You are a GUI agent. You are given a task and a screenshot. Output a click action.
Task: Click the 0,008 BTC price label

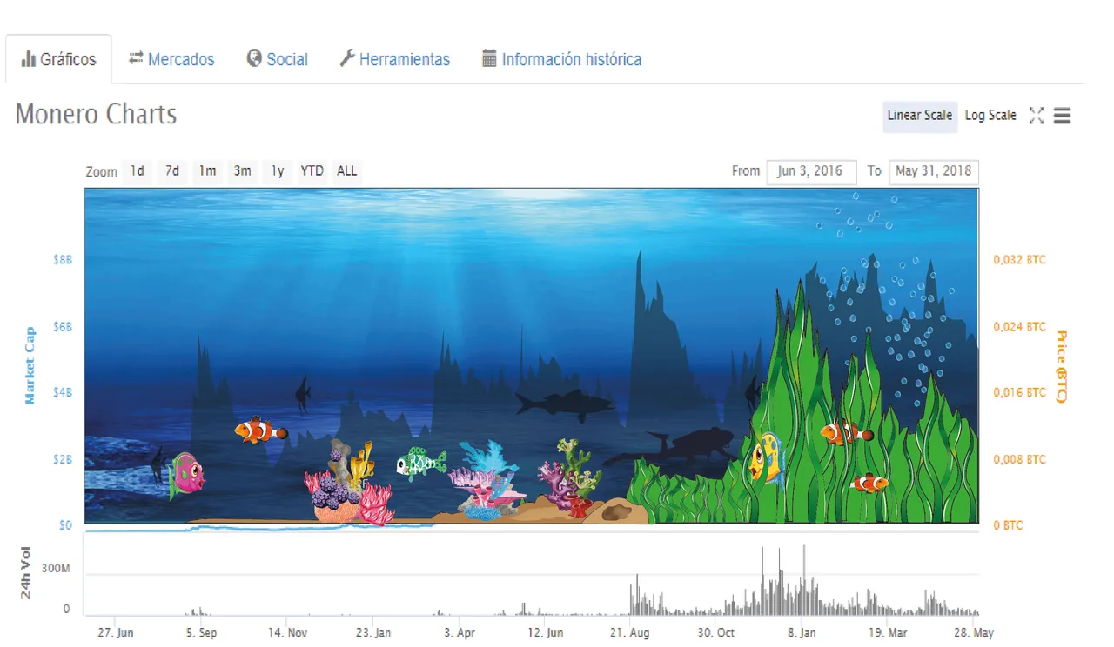(x=1020, y=459)
